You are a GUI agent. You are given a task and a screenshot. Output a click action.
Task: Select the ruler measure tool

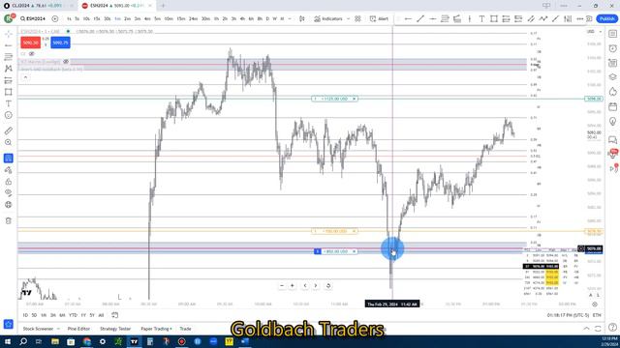pyautogui.click(x=9, y=130)
